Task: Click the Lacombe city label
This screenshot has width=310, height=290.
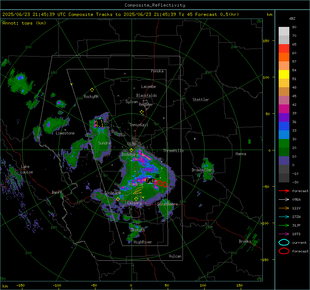Action: (148, 87)
